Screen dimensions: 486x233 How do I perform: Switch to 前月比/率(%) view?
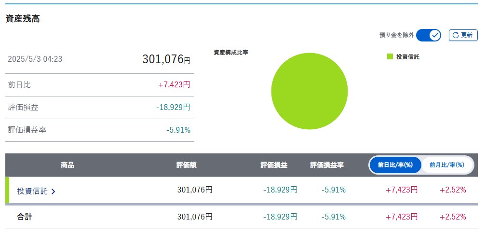pos(446,165)
